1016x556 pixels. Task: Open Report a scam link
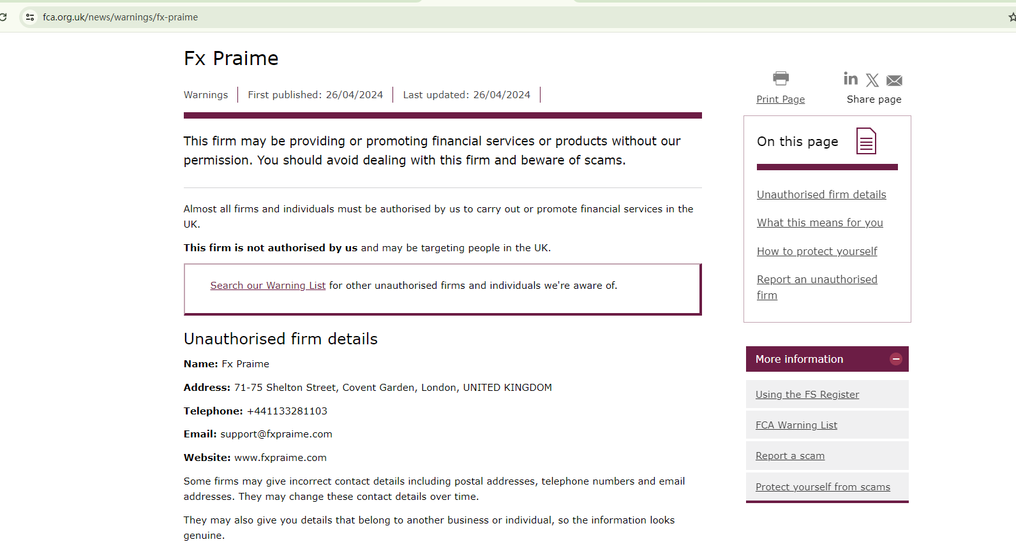coord(790,456)
